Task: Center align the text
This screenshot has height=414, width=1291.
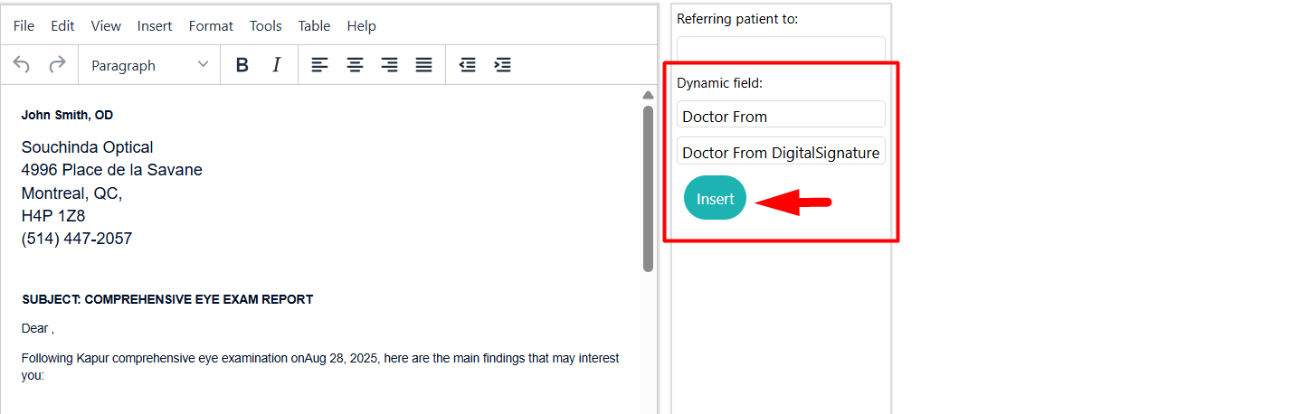Action: [356, 65]
